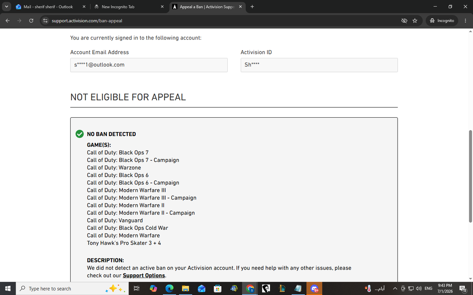
Task: Close the New Incognito Tab
Action: pyautogui.click(x=162, y=7)
